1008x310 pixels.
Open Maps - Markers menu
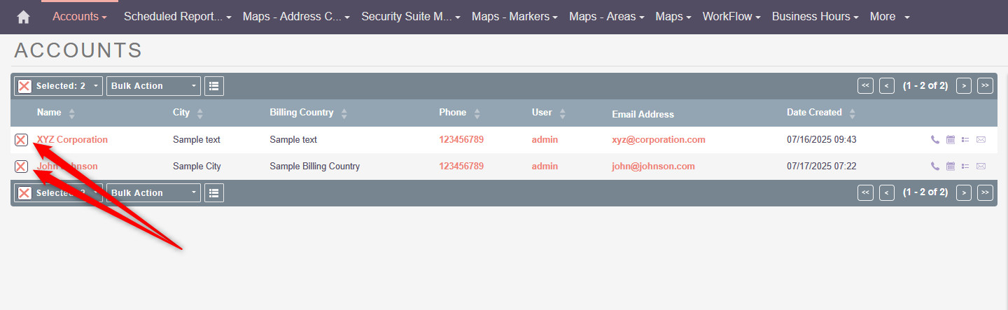[x=515, y=17]
